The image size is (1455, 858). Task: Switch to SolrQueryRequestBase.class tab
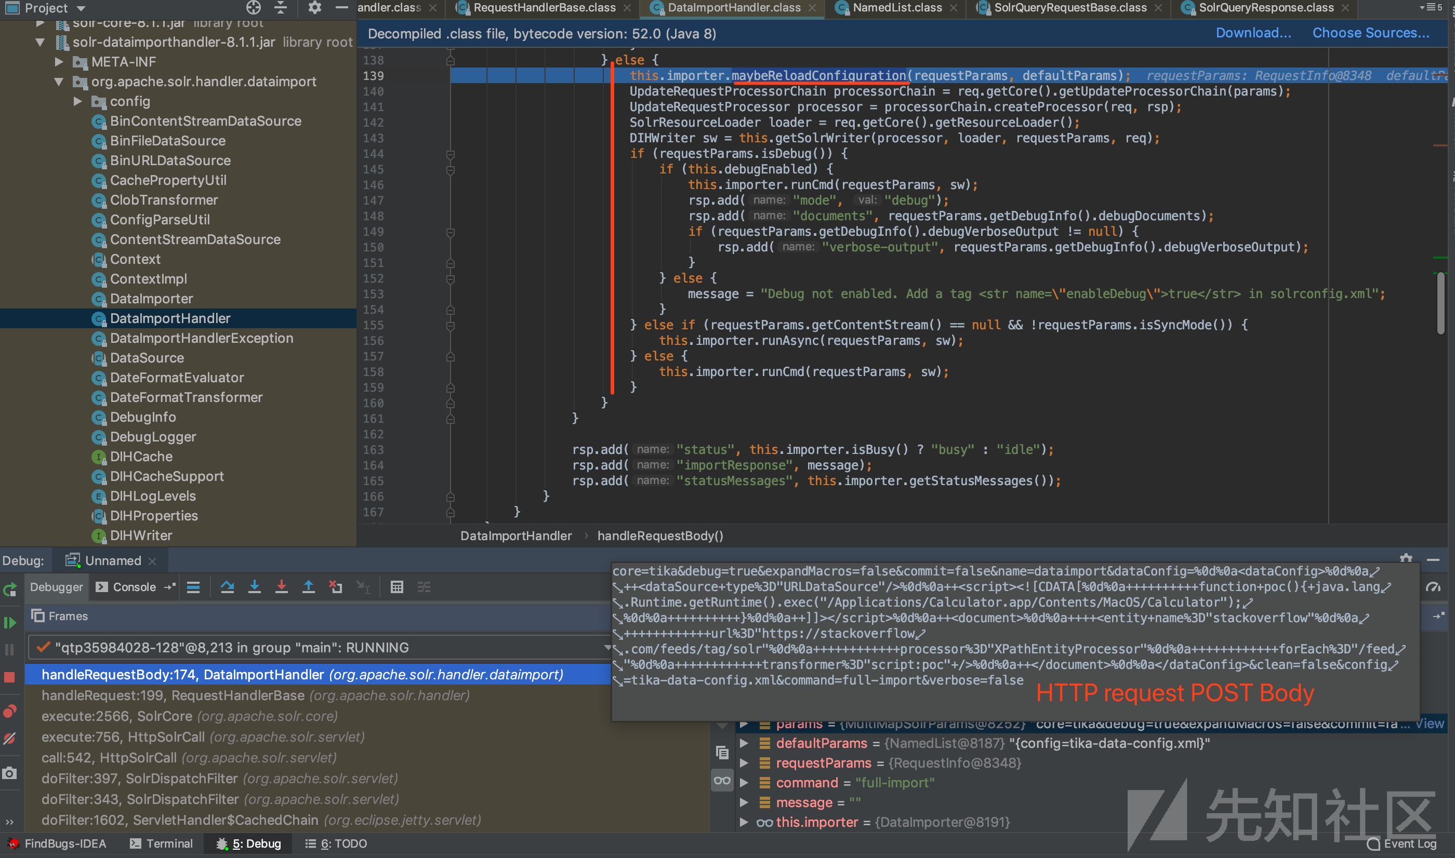coord(1070,7)
